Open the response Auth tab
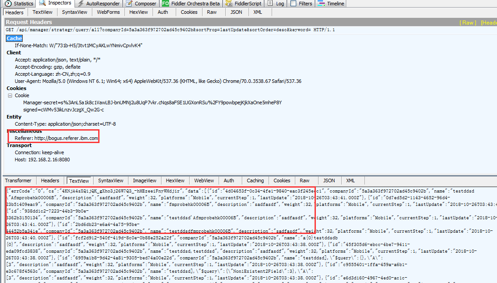The width and height of the screenshot is (497, 283). pos(229,180)
